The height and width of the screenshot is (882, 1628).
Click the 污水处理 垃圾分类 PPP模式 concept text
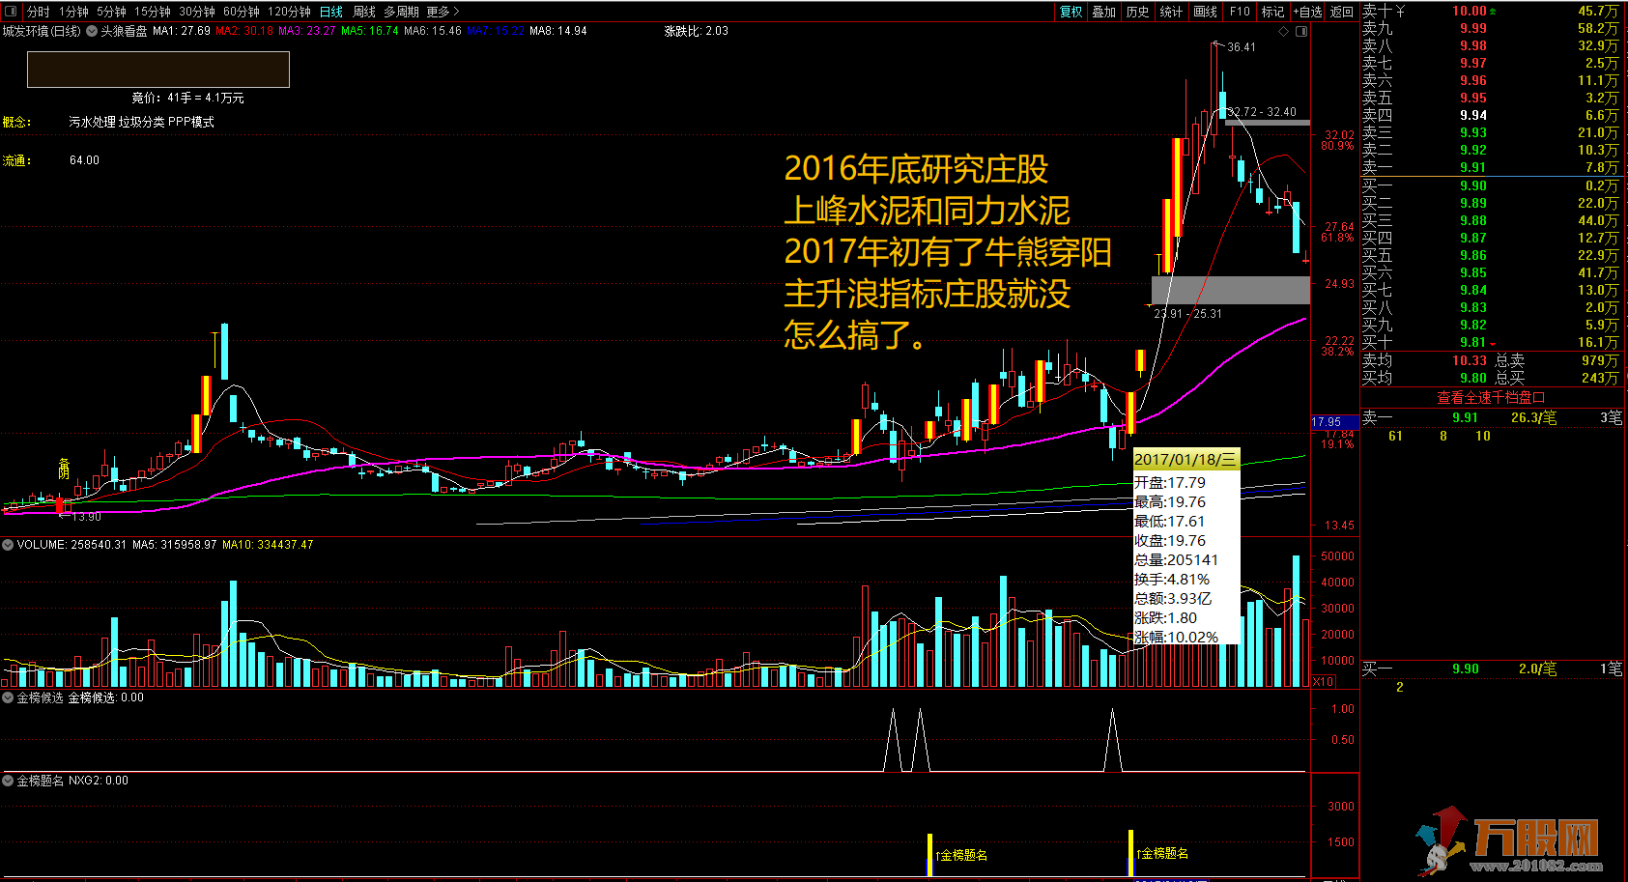tap(141, 122)
